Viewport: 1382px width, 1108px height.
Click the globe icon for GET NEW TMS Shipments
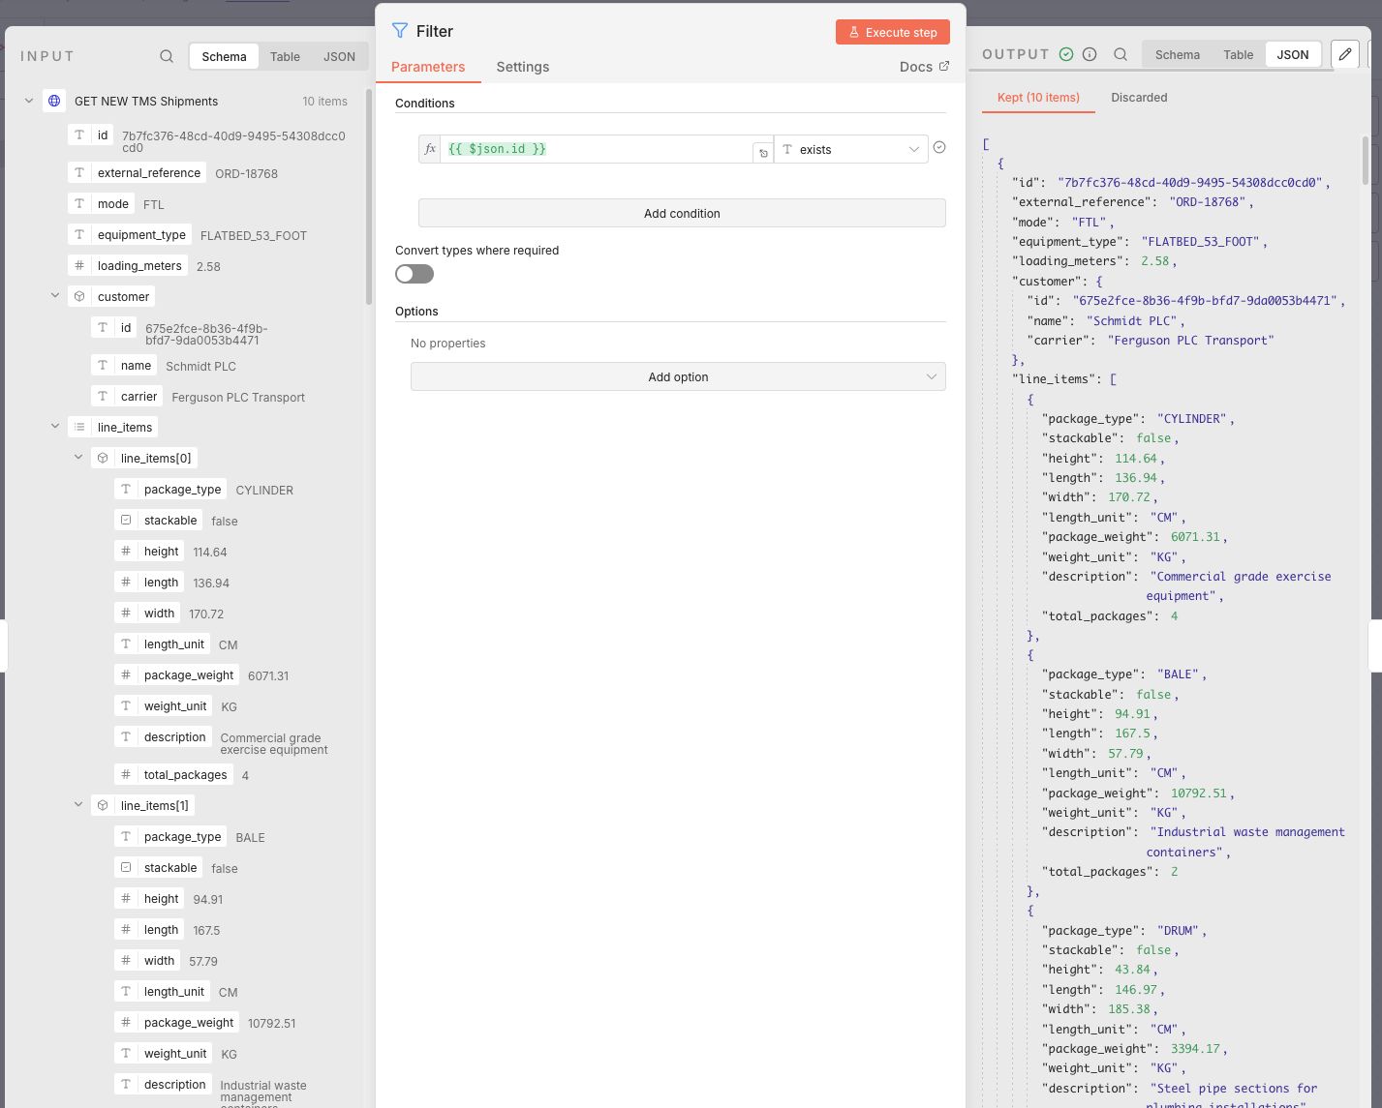click(x=54, y=101)
